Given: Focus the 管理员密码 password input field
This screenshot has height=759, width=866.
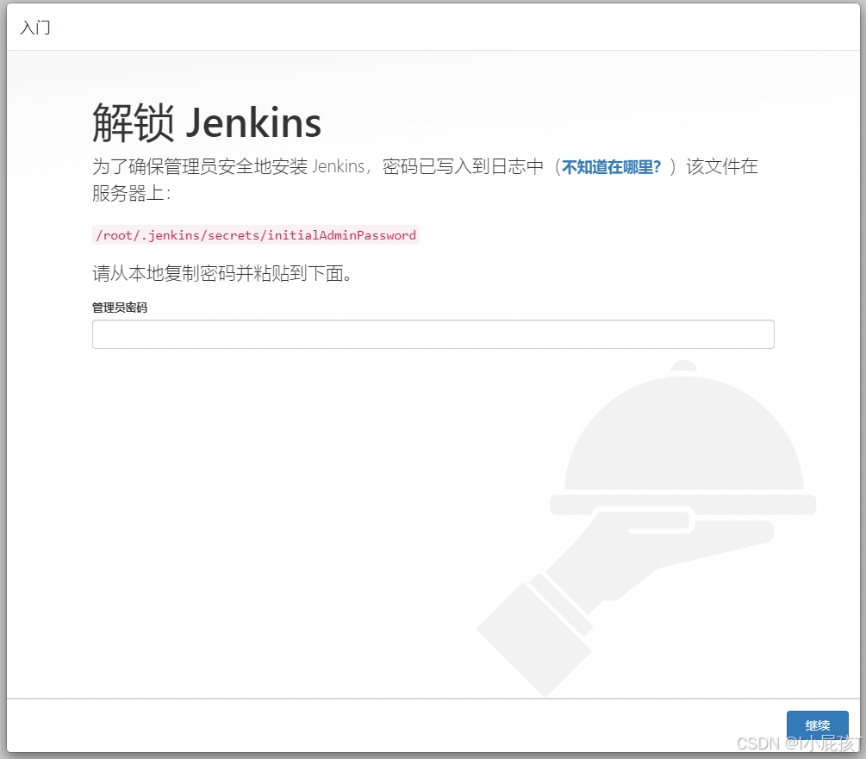Looking at the screenshot, I should pos(433,334).
